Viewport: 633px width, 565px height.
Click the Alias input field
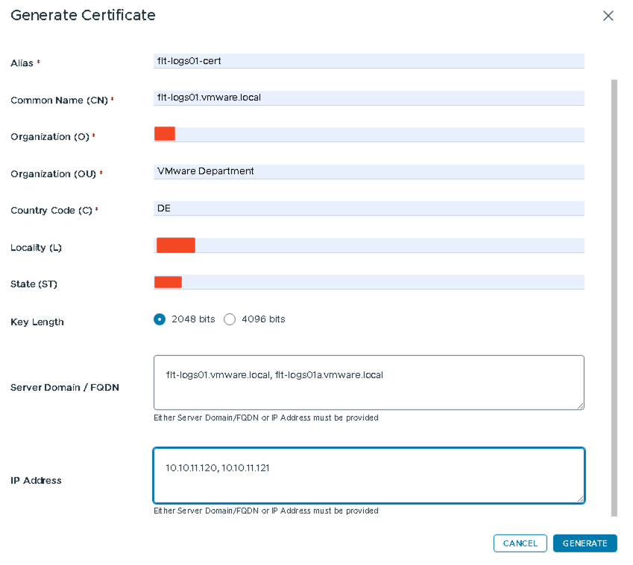[x=368, y=61]
